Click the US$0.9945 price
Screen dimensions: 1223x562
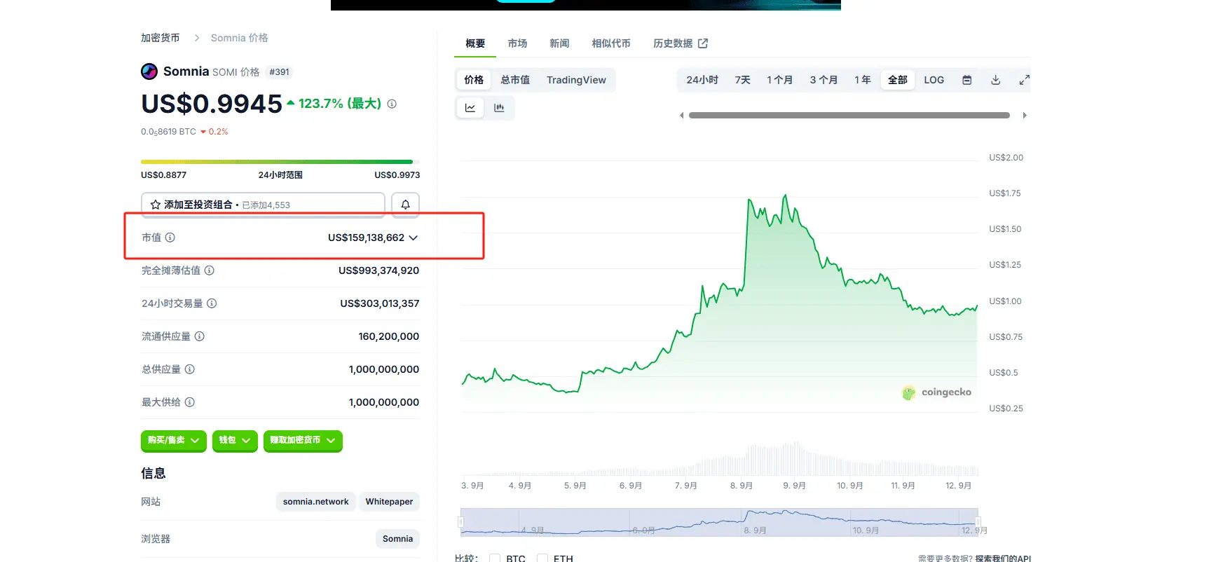[212, 104]
